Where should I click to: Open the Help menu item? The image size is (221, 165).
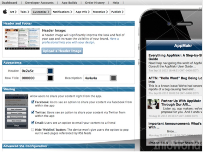116,3
